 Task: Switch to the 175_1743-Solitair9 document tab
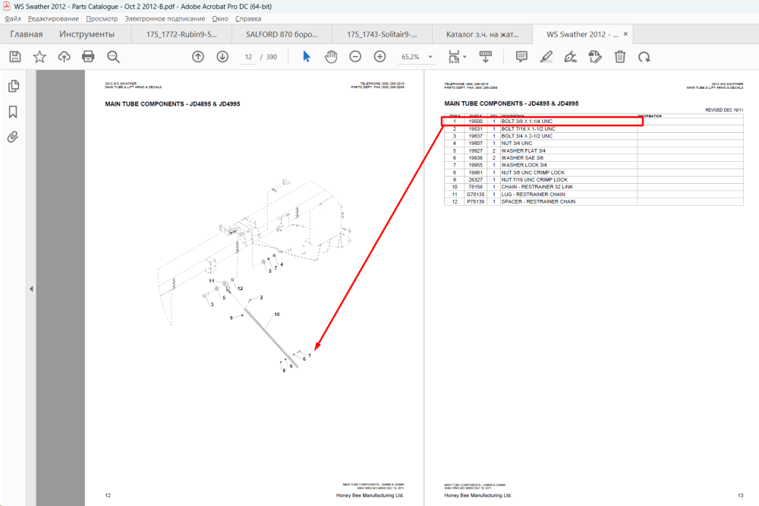382,34
